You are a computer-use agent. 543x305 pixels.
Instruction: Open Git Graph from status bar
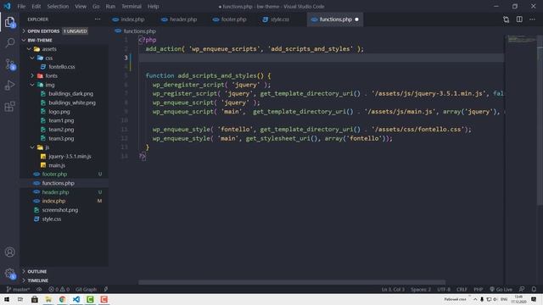pyautogui.click(x=86, y=289)
